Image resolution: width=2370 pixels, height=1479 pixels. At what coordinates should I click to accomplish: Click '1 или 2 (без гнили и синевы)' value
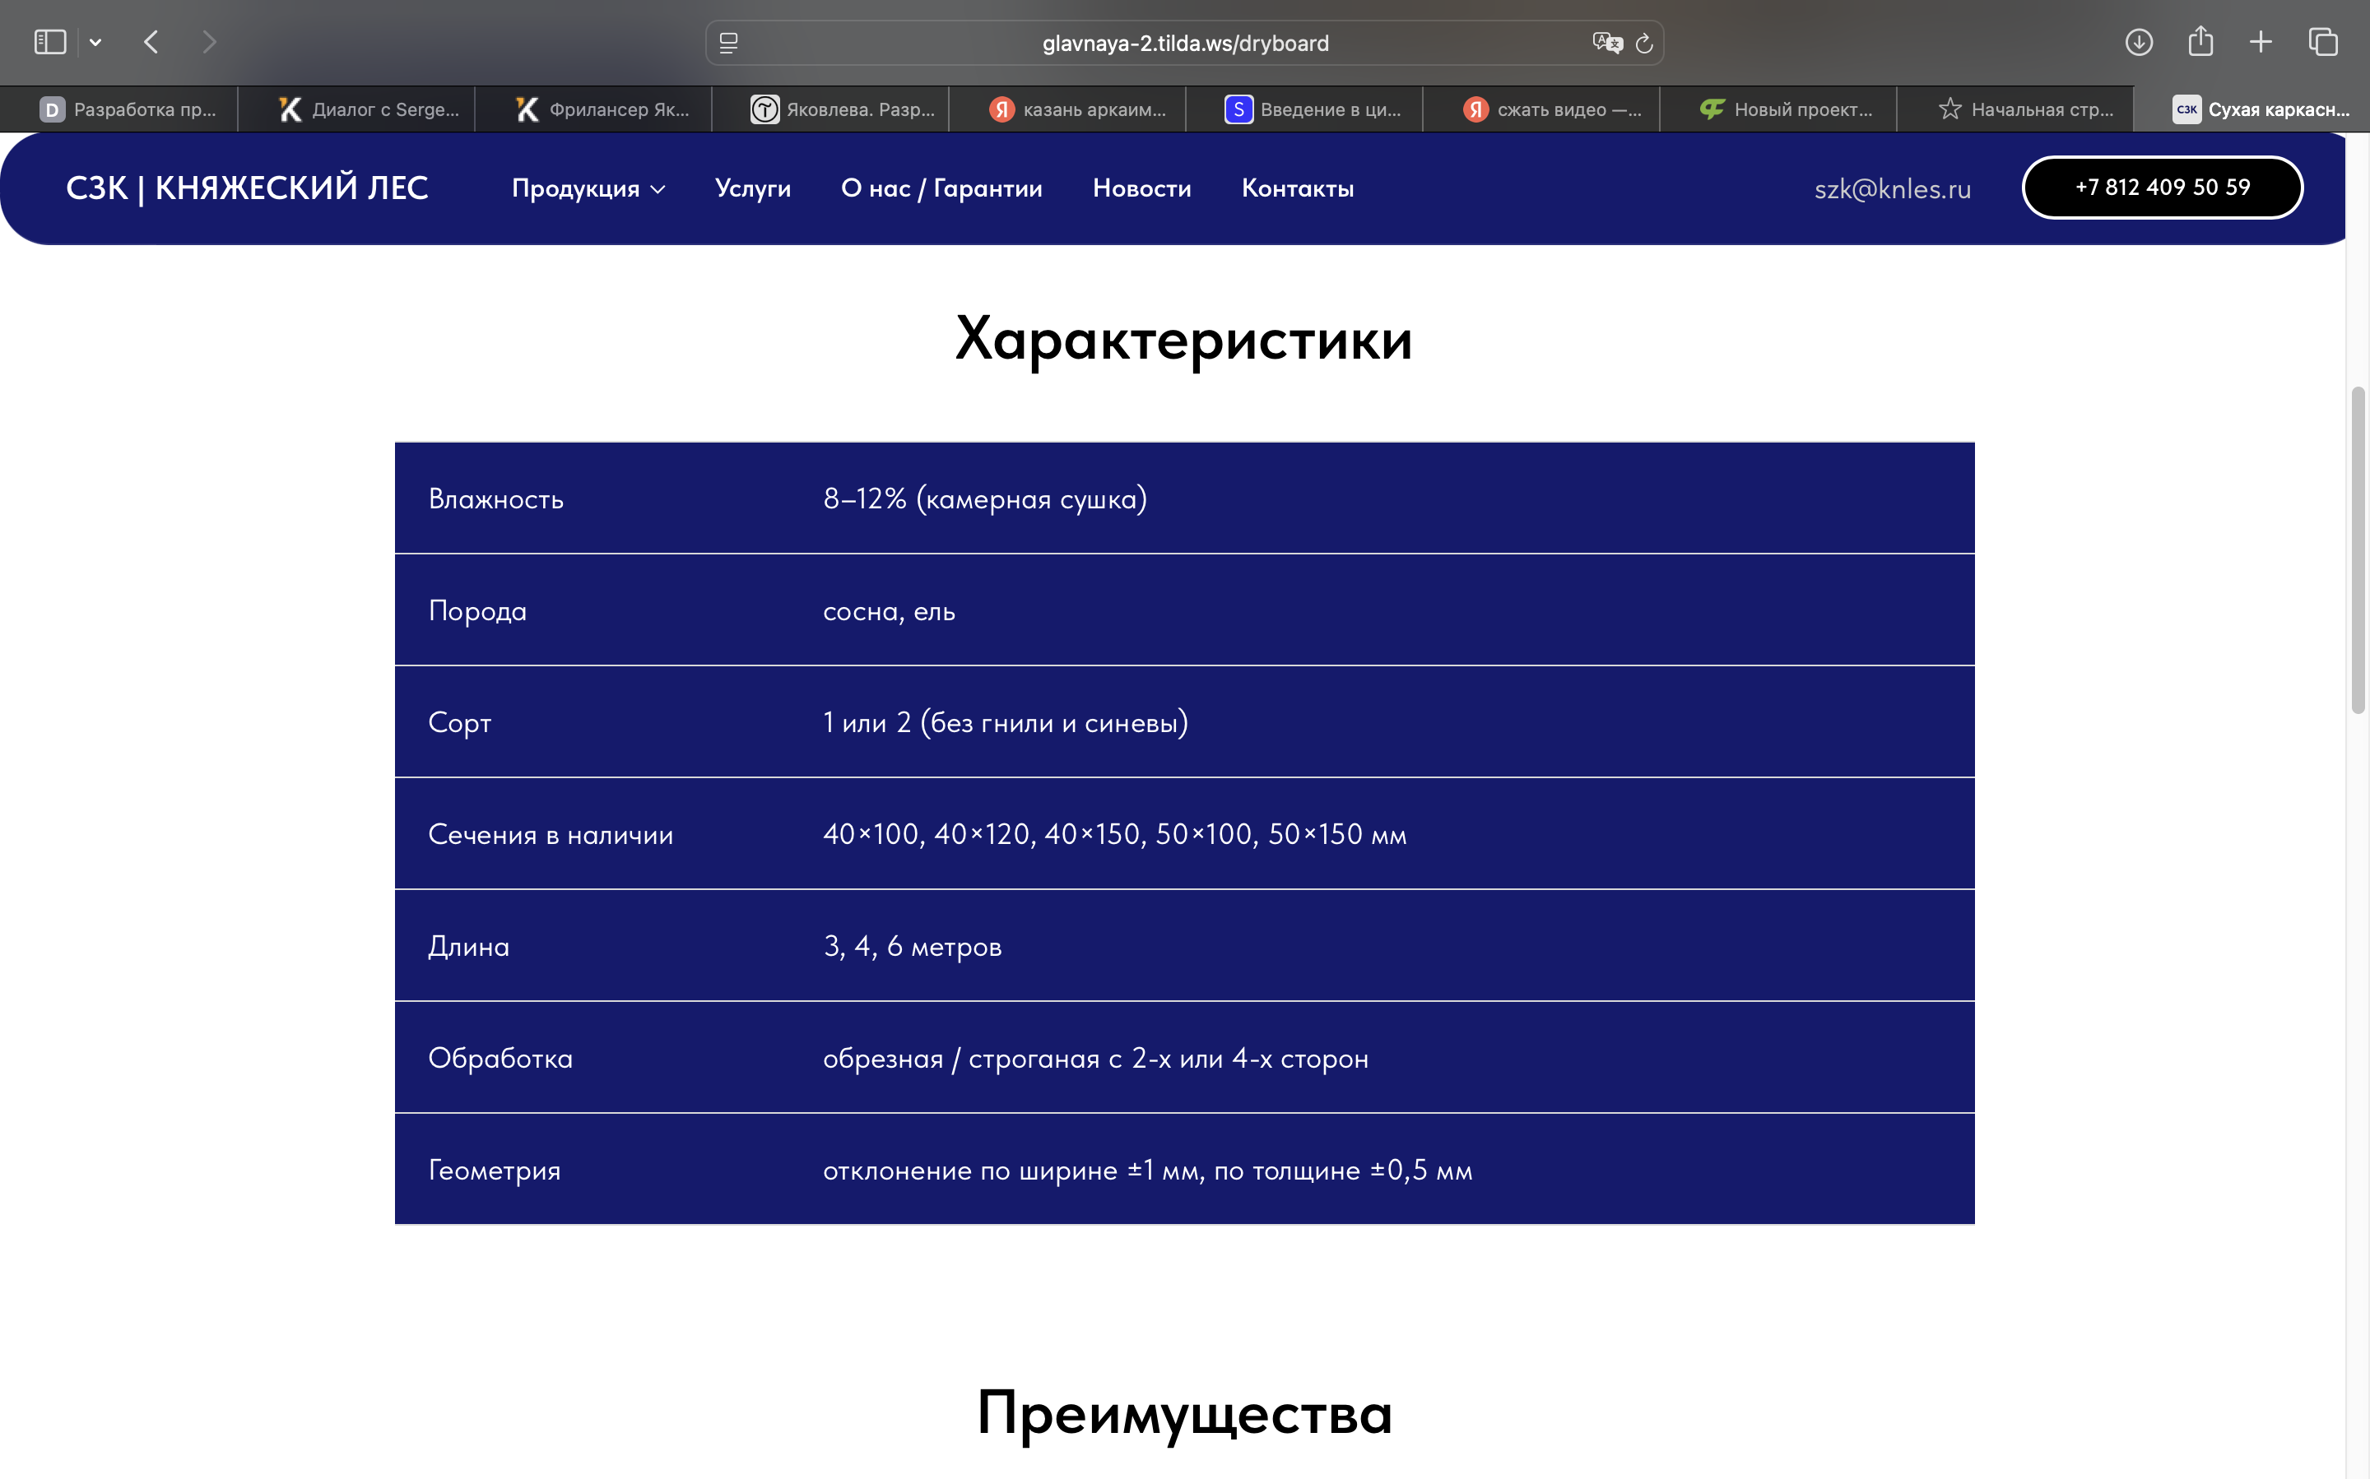[x=1006, y=723]
